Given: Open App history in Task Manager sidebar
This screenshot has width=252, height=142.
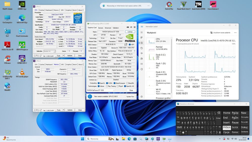Looking at the screenshot, I should click(x=142, y=48).
